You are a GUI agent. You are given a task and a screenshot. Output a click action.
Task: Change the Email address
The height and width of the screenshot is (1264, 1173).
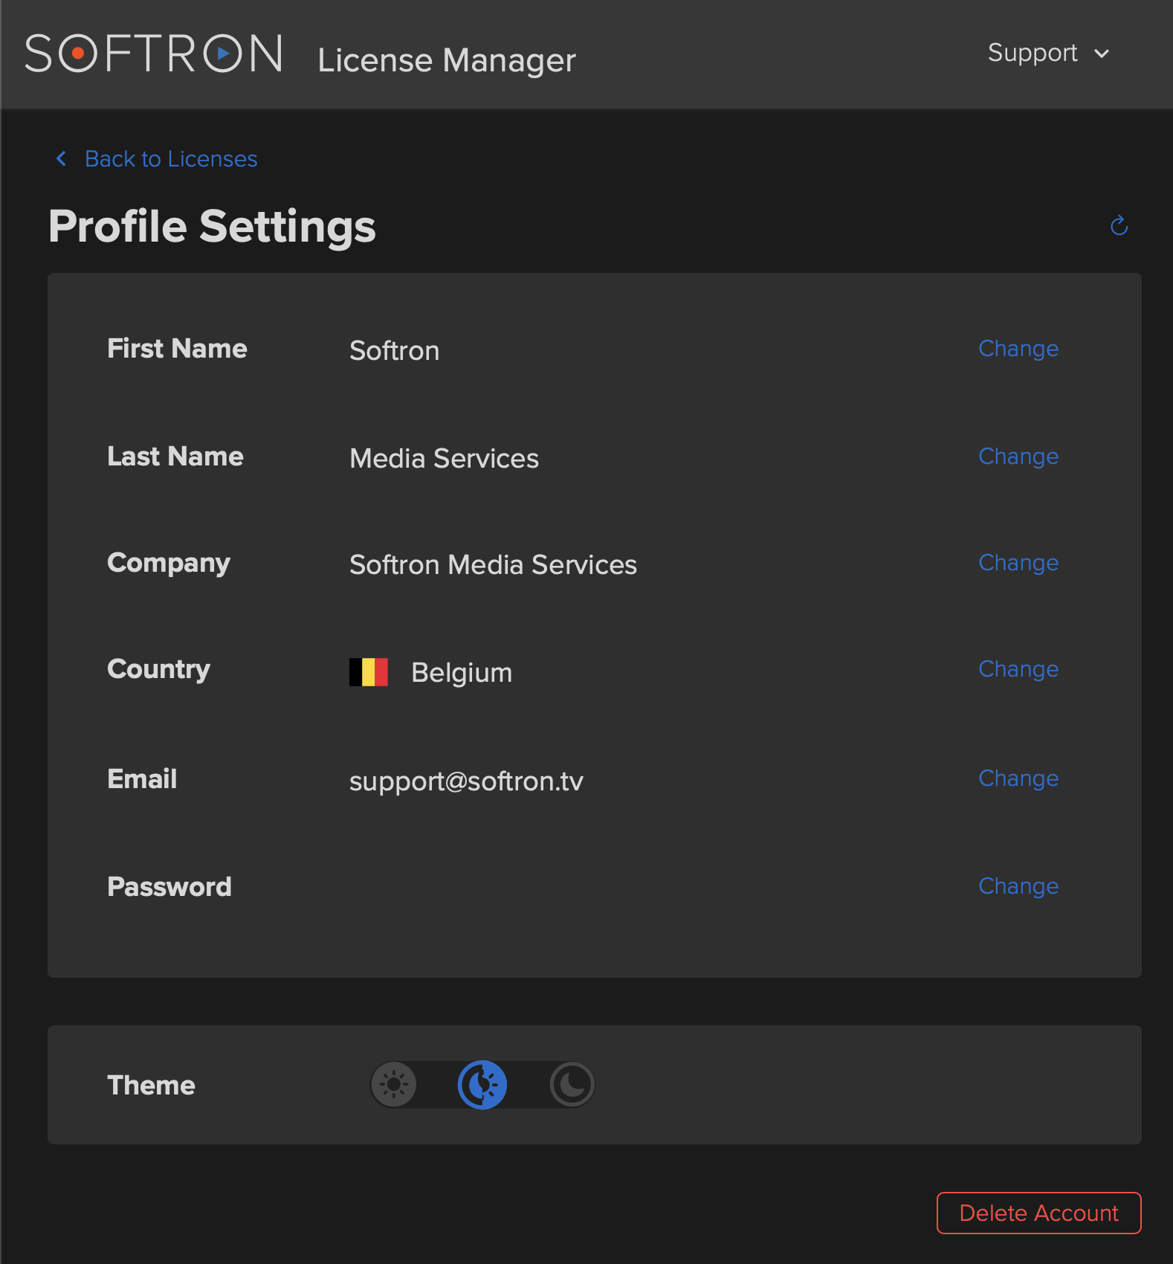pos(1018,778)
